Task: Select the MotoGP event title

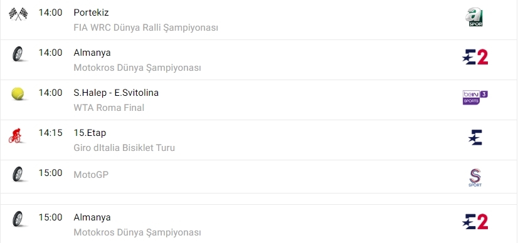Action: pyautogui.click(x=91, y=174)
